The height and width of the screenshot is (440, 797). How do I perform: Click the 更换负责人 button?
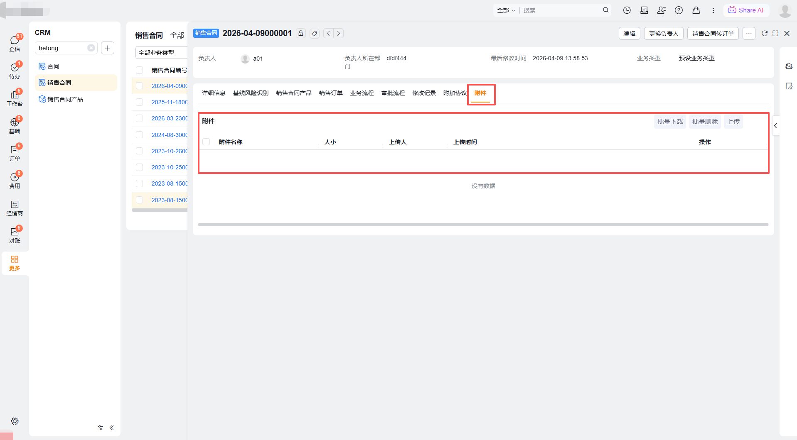pos(664,34)
